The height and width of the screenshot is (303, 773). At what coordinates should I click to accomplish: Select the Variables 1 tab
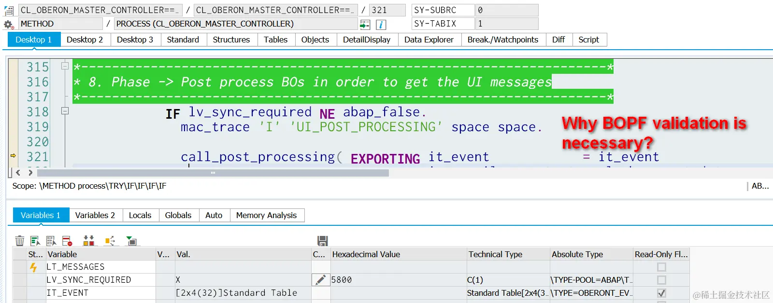click(x=41, y=215)
